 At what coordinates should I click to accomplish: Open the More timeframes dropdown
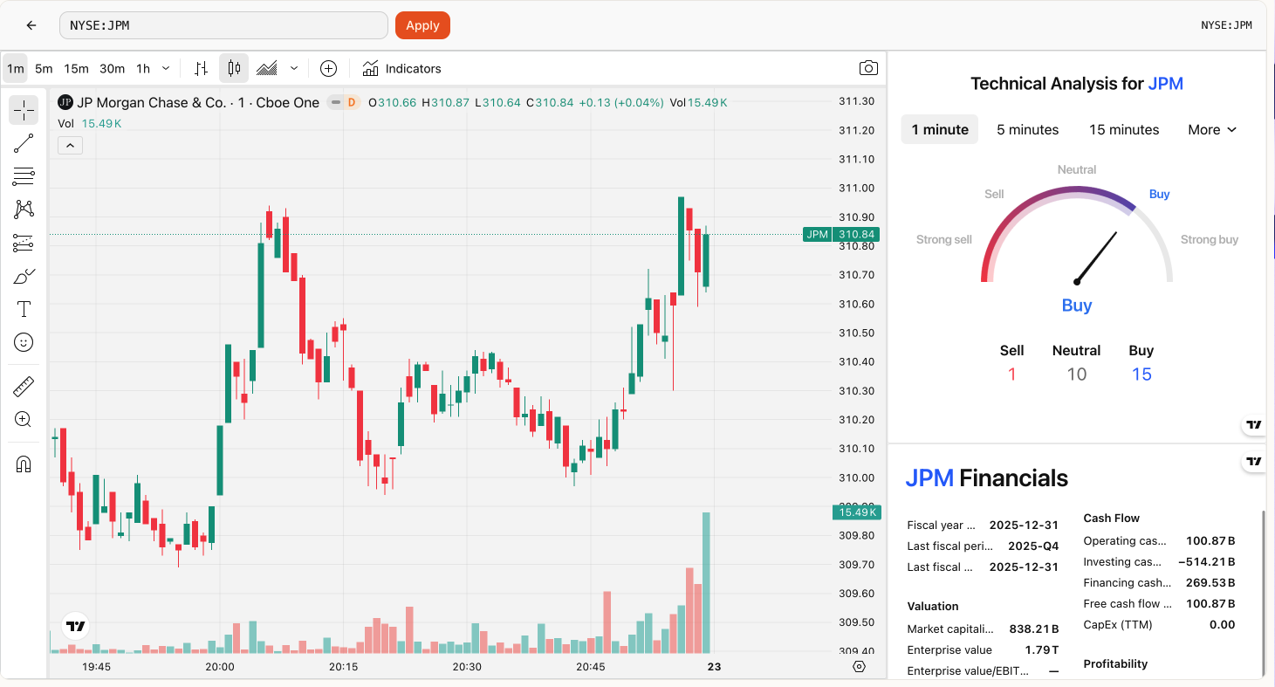coord(1212,129)
